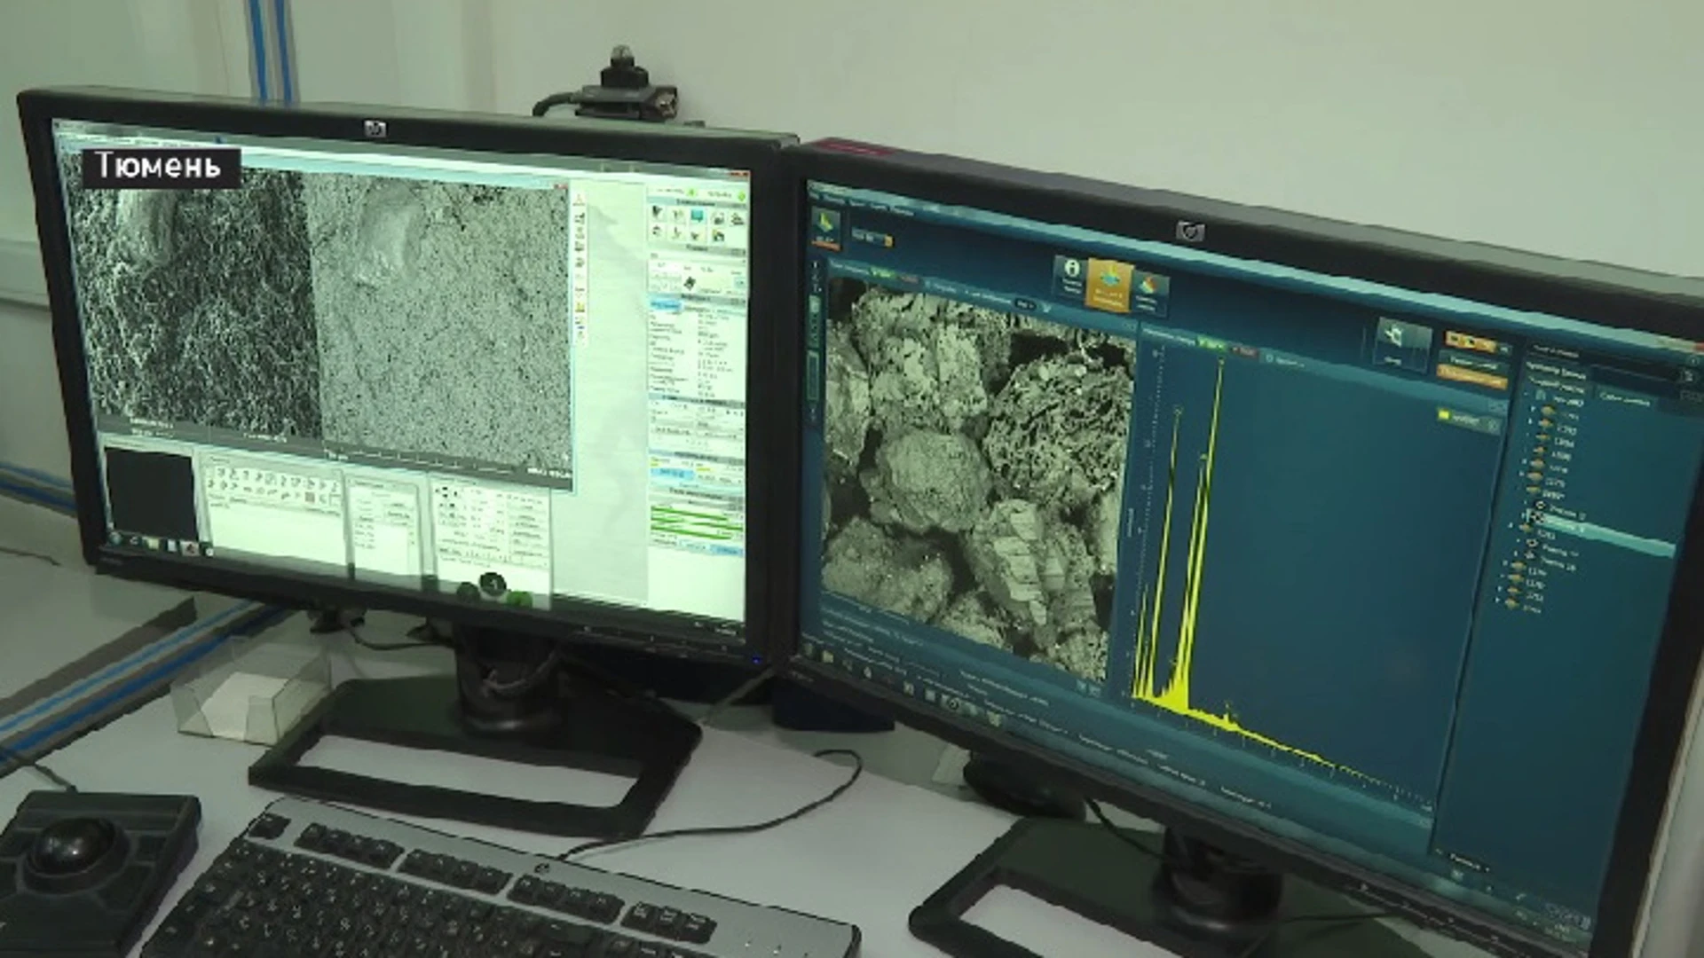Click the large settings tool icon above the spectrum

[x=1404, y=346]
